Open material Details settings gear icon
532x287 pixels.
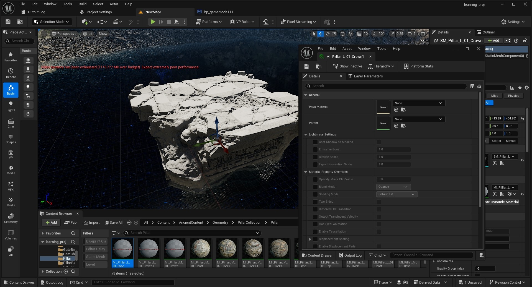pos(479,86)
